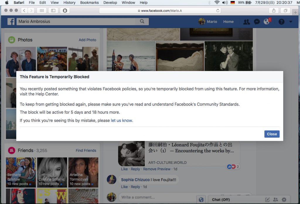The height and width of the screenshot is (204, 300).
Task: Click the battery status indicator
Action: (x=245, y=2)
